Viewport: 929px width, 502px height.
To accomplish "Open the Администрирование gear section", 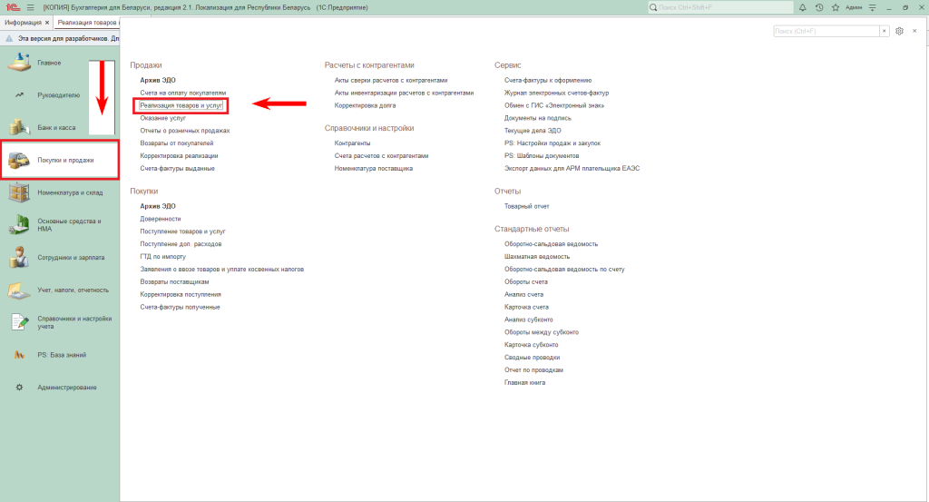I will point(19,388).
